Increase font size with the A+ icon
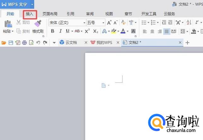This screenshot has width=203, height=140. (109, 23)
